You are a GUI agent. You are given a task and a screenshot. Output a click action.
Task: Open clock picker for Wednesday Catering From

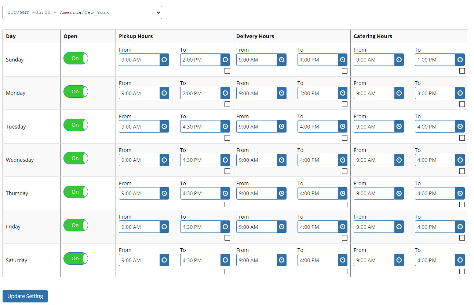(399, 160)
